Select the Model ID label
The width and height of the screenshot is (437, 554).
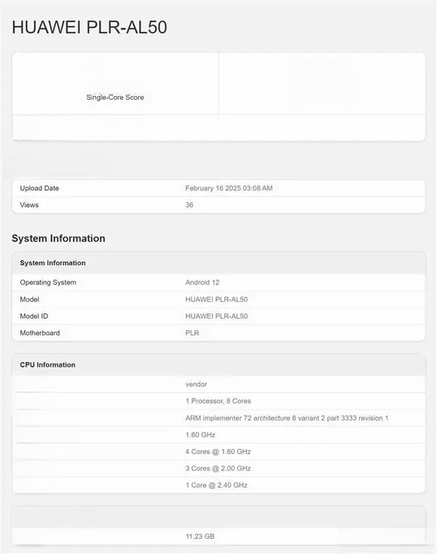[x=34, y=316]
